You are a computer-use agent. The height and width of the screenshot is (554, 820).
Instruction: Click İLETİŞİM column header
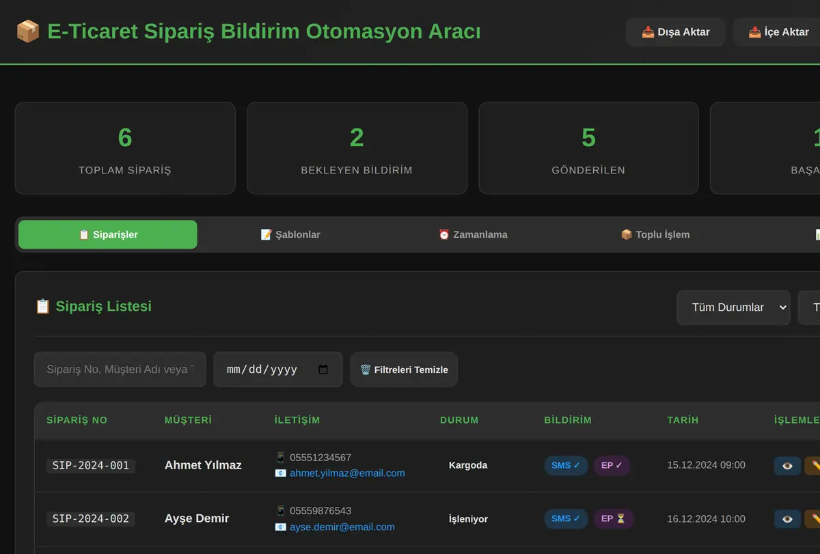click(x=297, y=420)
